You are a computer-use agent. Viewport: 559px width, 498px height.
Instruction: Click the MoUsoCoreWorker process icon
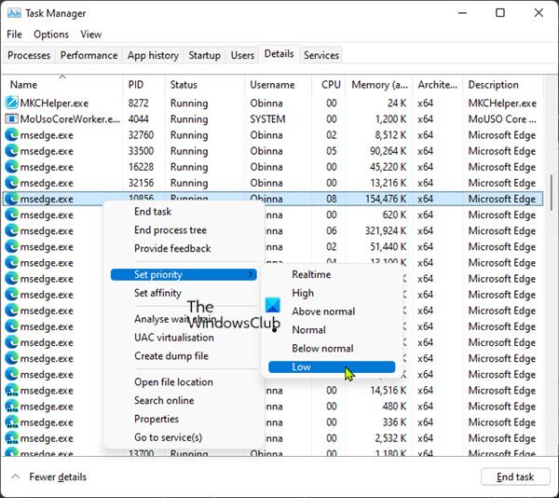coord(12,119)
